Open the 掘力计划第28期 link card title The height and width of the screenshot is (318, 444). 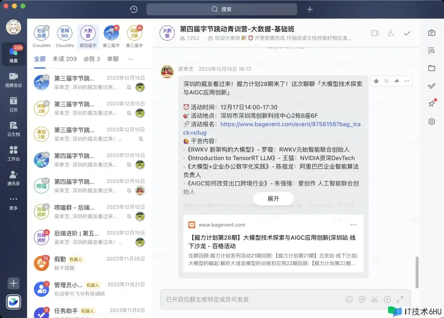(x=273, y=242)
